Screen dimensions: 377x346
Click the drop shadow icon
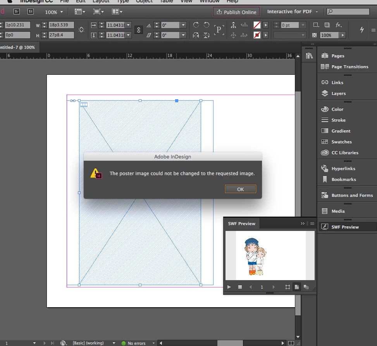[327, 25]
